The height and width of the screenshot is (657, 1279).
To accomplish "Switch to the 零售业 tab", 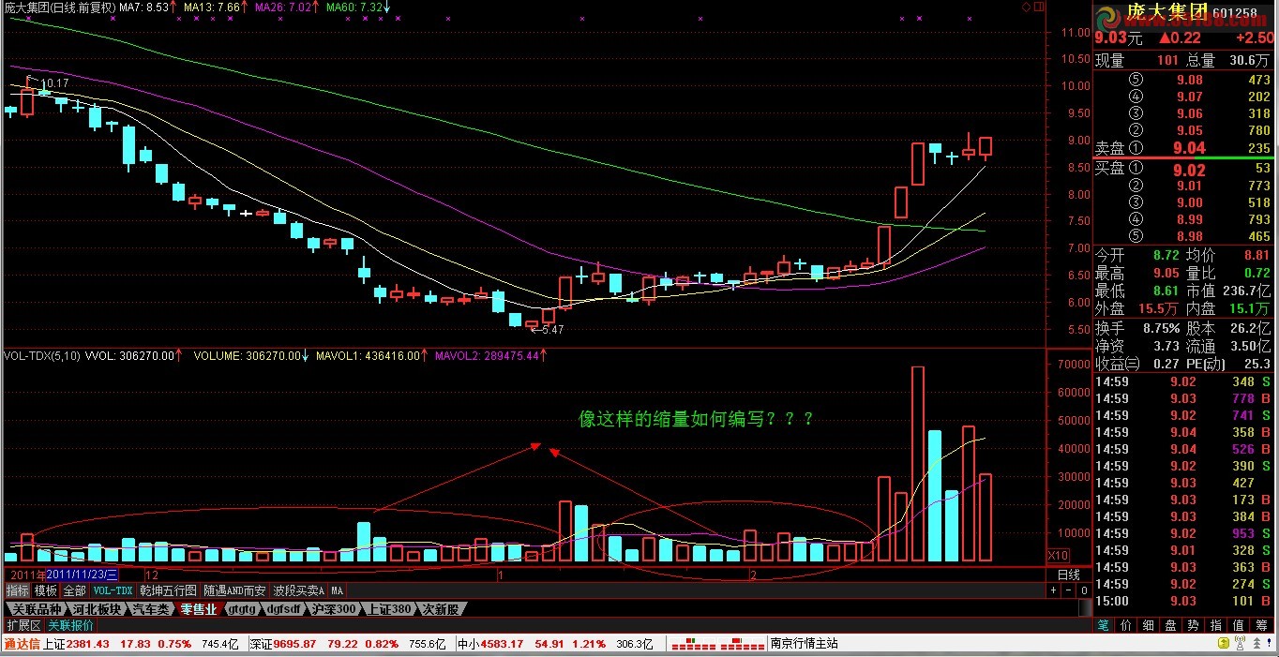I will [199, 608].
